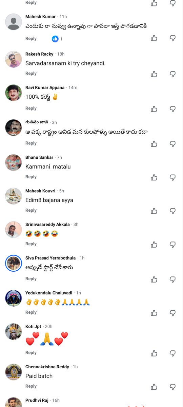Dislike the 'Kammani matalu' comment
183x407 pixels.
click(x=173, y=177)
